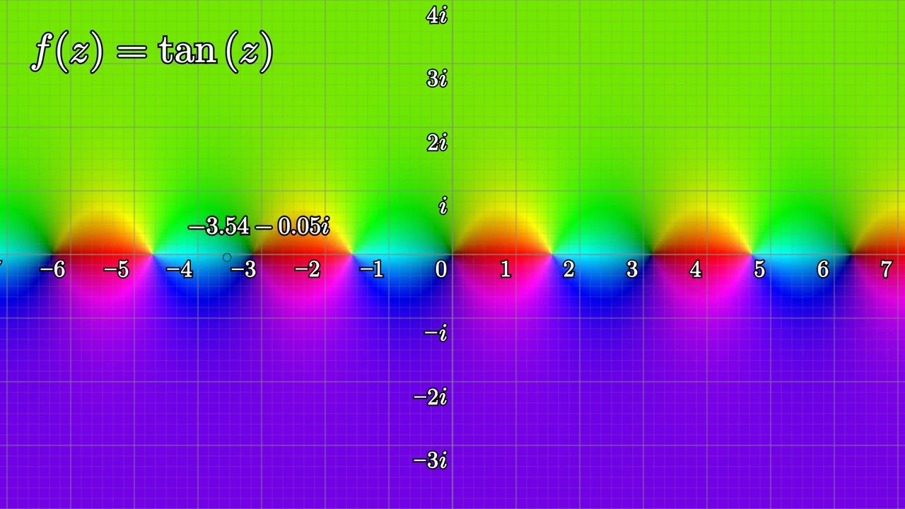Click the real axis label 1
This screenshot has width=905, height=509.
pyautogui.click(x=505, y=269)
